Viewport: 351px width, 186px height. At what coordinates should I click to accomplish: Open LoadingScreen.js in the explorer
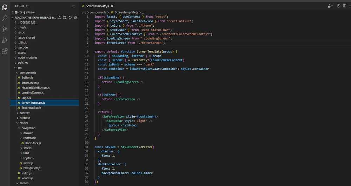[x=45, y=93]
